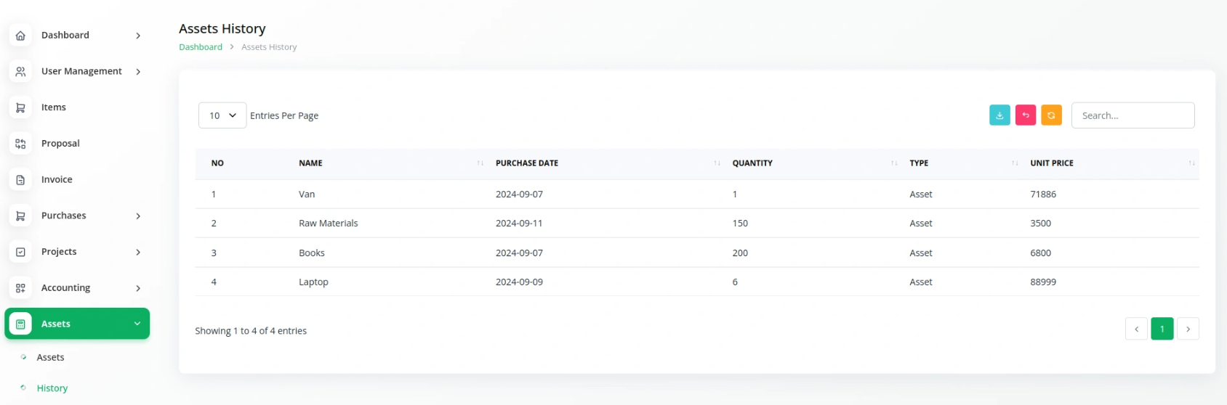Click the Accounting grid icon
Viewport: 1227px width, 405px height.
tap(20, 287)
